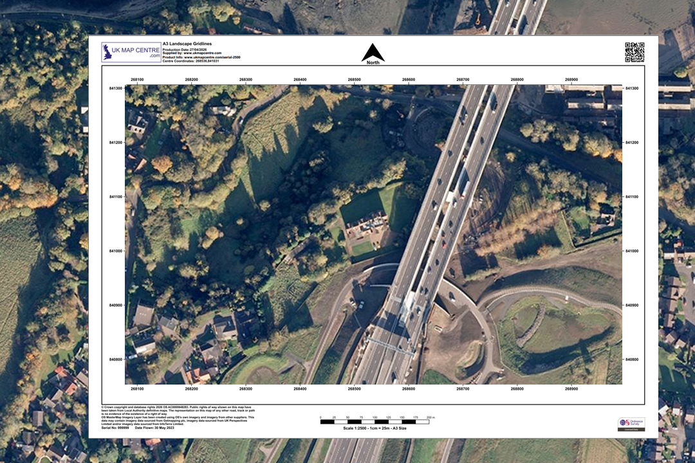Select the black North arrowhead
Screen dimensions: 695x463
point(373,50)
